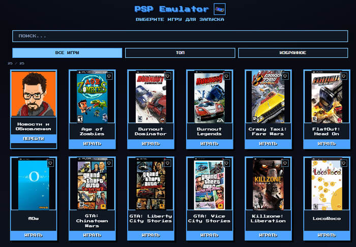Viewport: 356px width, 247px height.
Task: Click ИГРАТЬ for Killzone: Liberation
Action: tap(268, 235)
